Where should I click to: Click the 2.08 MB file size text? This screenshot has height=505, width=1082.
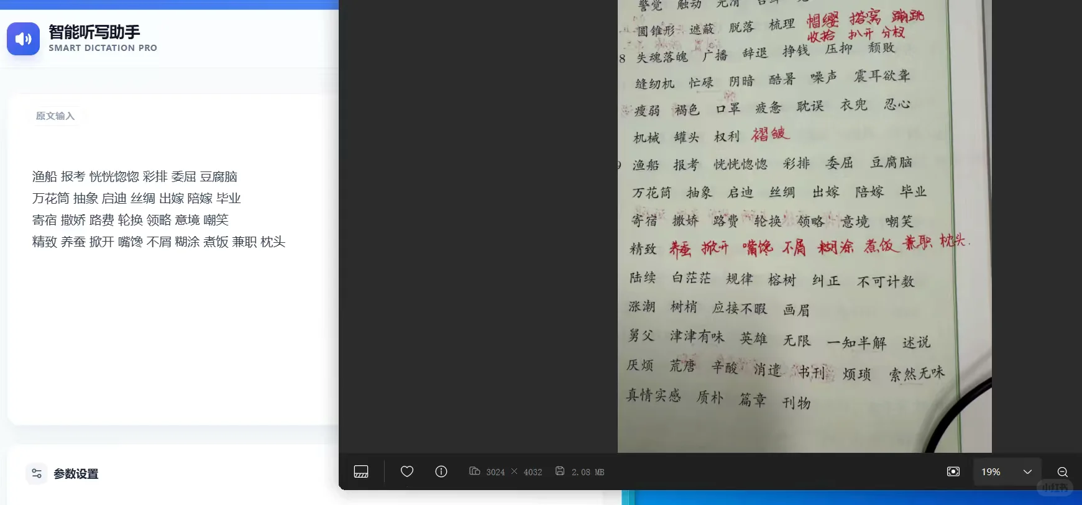588,472
